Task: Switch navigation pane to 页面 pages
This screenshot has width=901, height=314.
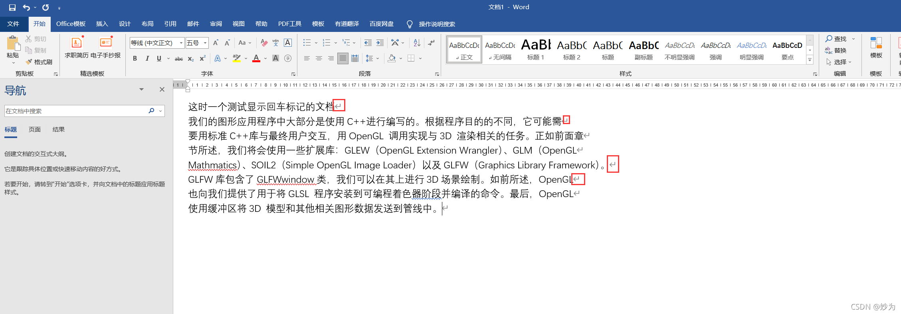Action: (35, 129)
